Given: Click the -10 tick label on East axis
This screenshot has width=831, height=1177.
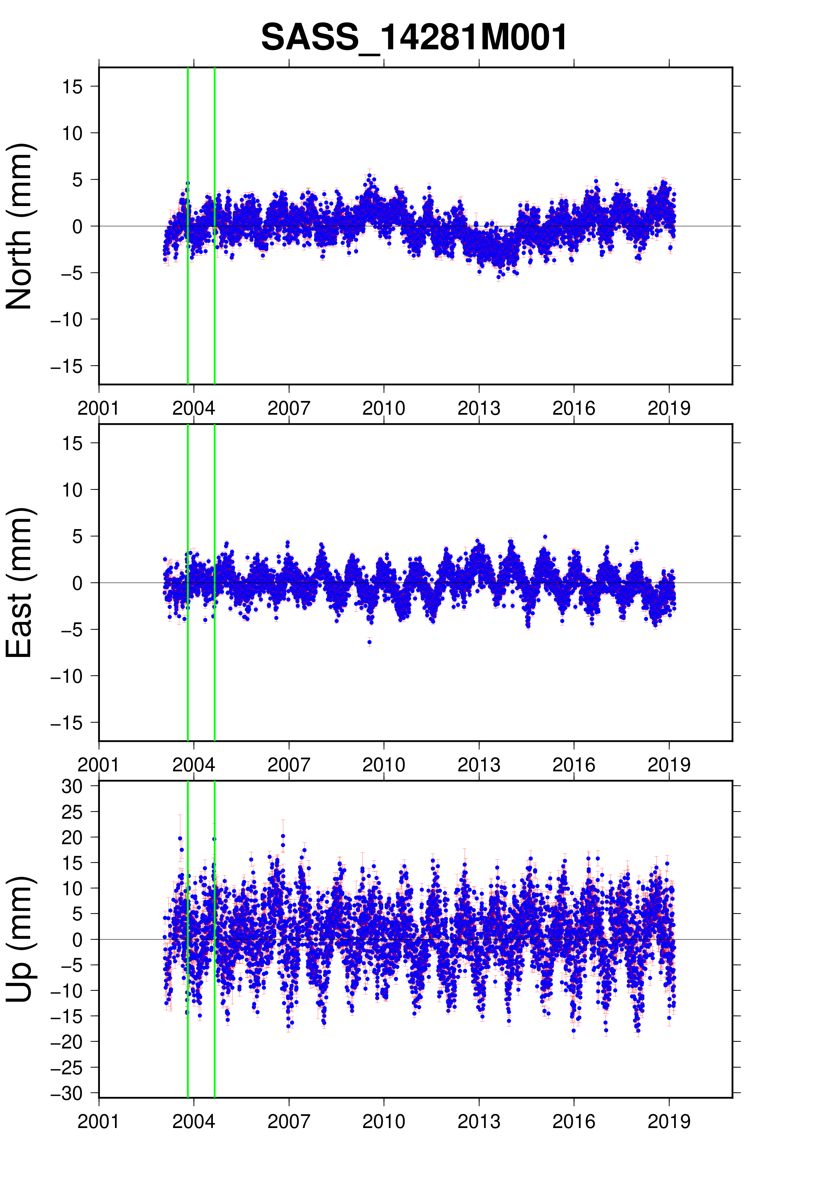Looking at the screenshot, I should [67, 676].
